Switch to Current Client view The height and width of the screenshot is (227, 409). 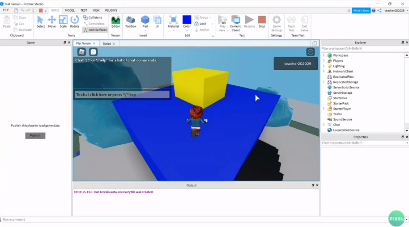point(235,23)
